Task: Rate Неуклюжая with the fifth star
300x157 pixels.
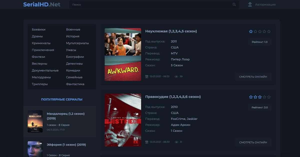Action: tap(269, 32)
